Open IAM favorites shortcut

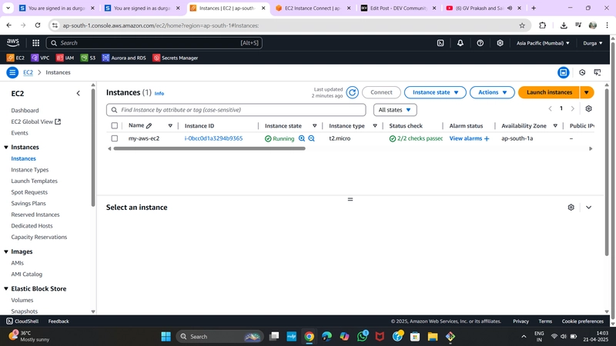(x=65, y=58)
